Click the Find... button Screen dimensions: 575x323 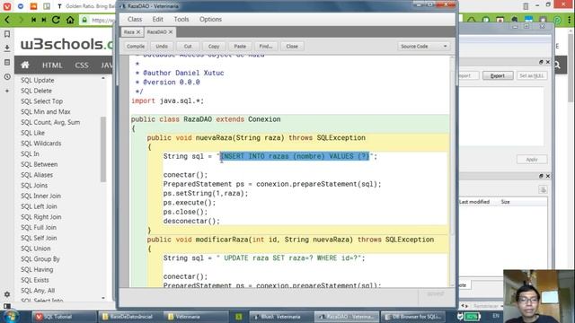point(266,47)
